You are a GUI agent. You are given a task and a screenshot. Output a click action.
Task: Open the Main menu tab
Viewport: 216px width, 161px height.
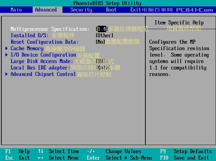pos(16,9)
